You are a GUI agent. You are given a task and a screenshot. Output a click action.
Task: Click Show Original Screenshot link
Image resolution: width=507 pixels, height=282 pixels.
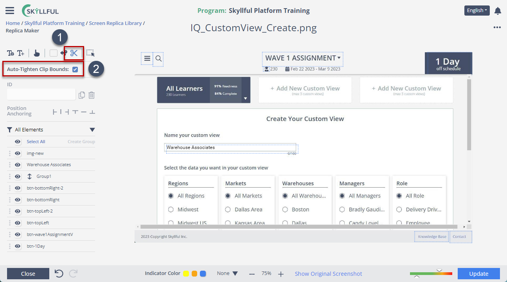pos(329,274)
